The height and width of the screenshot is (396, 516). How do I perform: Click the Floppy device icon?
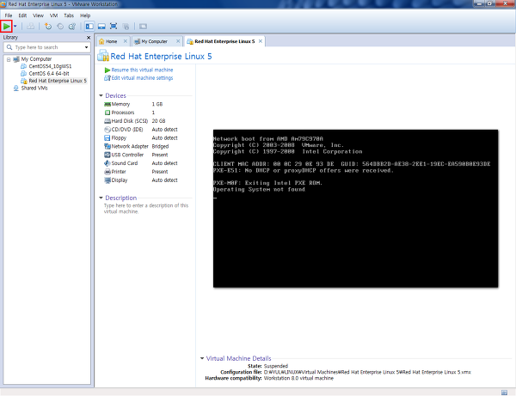[107, 138]
